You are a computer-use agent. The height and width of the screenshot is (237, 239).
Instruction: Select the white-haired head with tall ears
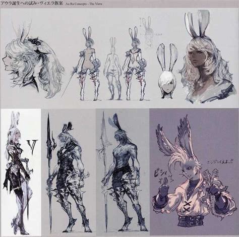167,71
